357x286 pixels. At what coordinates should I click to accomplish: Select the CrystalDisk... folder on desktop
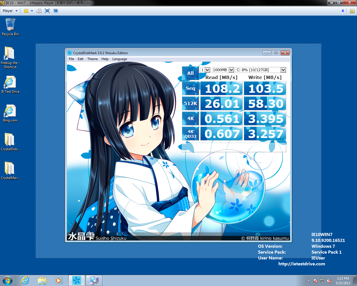coord(10,142)
